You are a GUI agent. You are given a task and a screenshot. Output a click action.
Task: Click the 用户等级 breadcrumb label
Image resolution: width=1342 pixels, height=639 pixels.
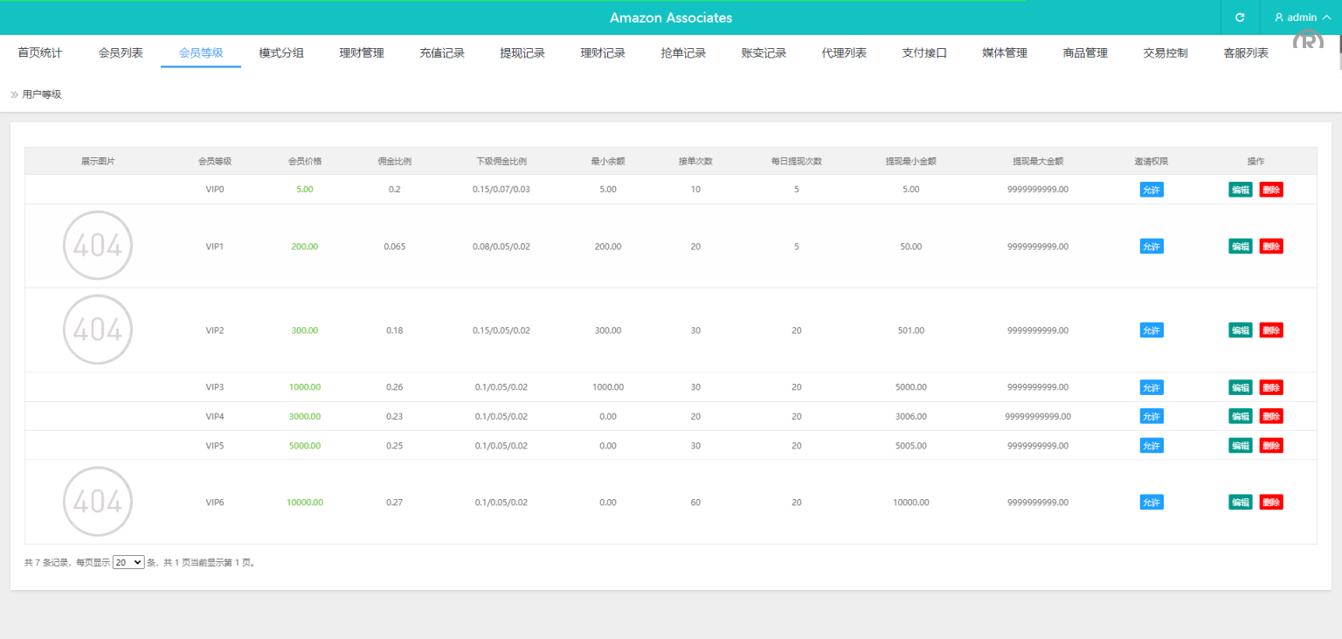pos(42,94)
